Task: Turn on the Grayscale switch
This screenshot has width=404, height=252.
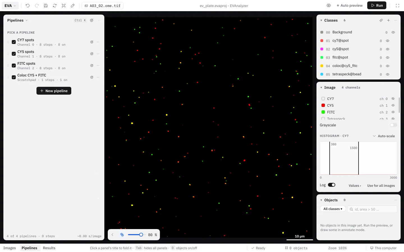Action: (x=394, y=125)
